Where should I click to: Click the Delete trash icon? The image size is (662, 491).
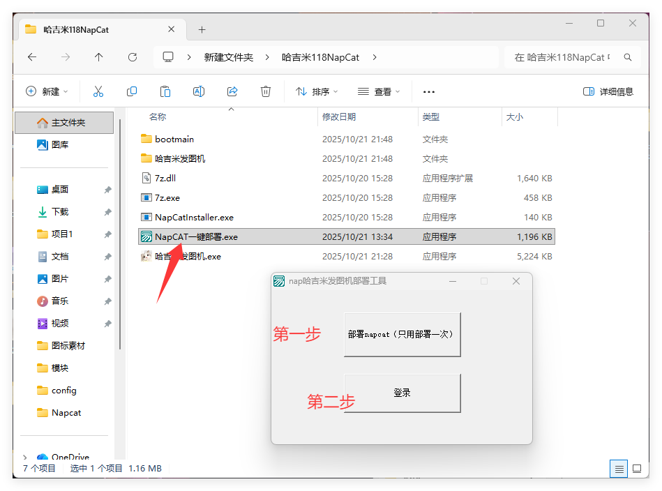[x=266, y=91]
